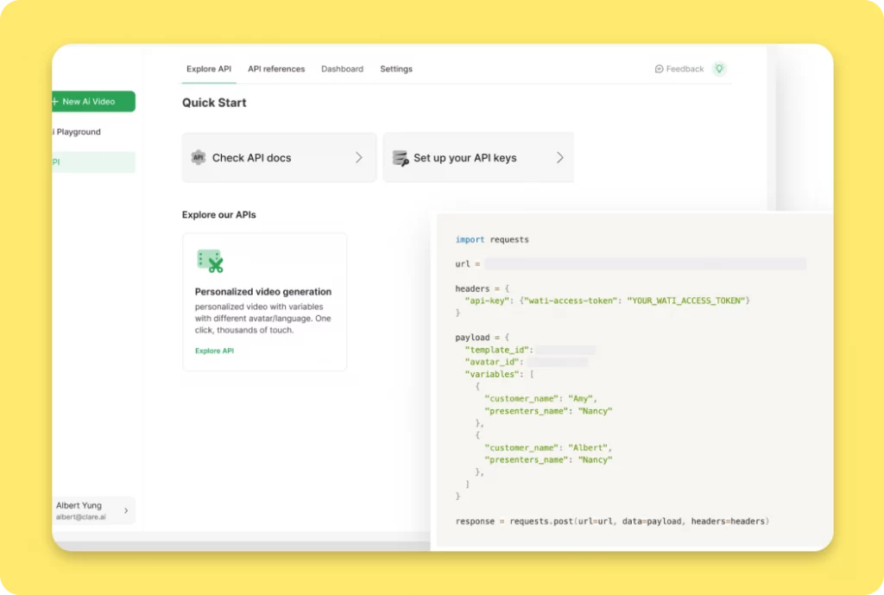Open Ai Playground in the sidebar
Viewport: 884px width, 595px height.
(x=78, y=132)
